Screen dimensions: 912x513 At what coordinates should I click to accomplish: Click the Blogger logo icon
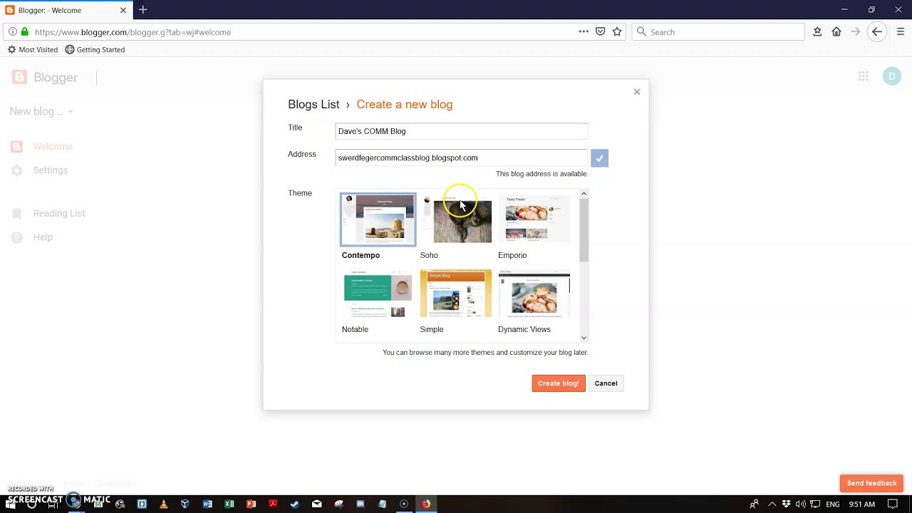(x=19, y=77)
